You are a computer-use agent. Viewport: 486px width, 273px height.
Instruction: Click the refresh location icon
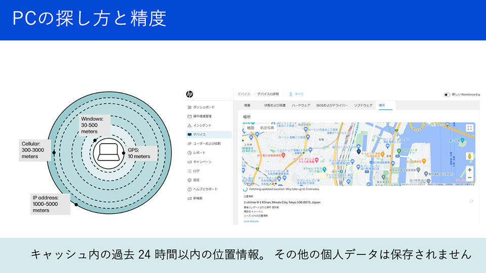(471, 201)
